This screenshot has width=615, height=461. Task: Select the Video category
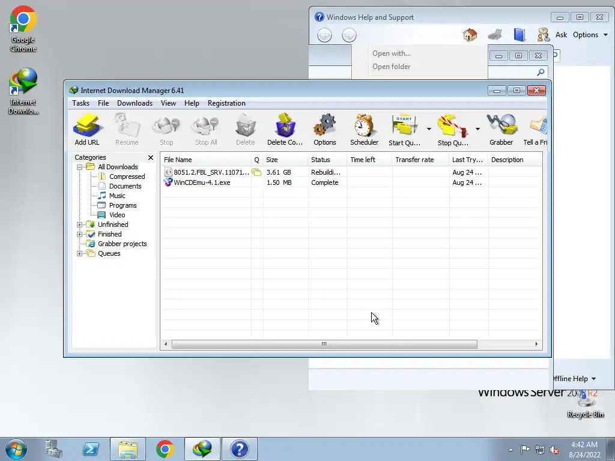[x=117, y=215]
